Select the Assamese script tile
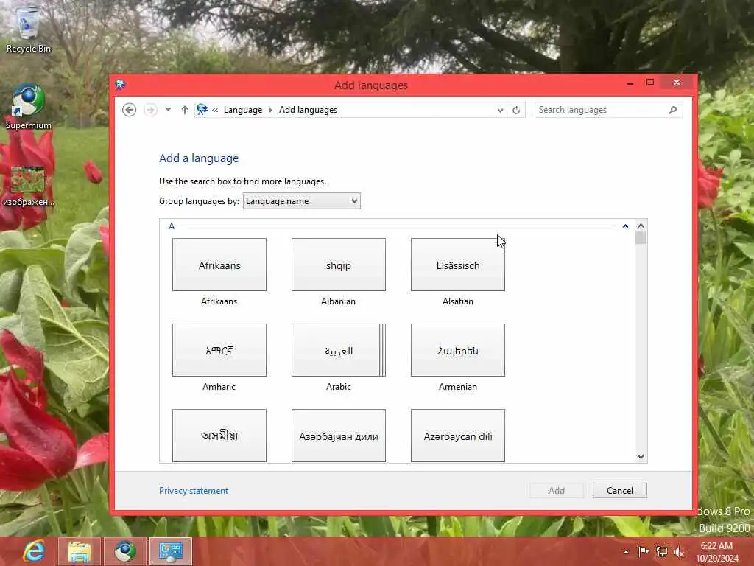 tap(219, 436)
